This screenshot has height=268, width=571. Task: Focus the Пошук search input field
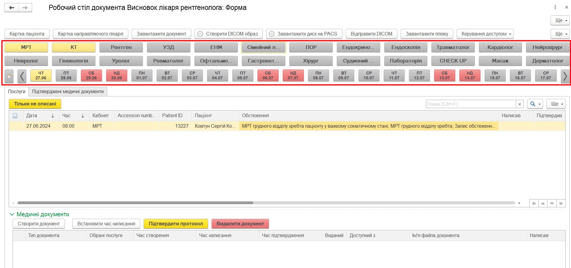(x=470, y=104)
